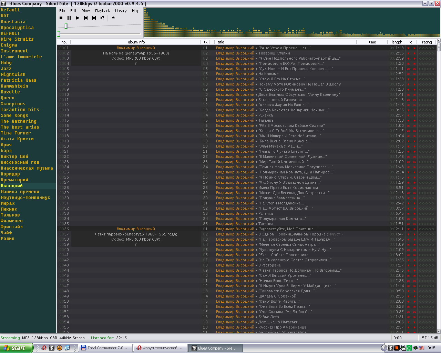Select the Queen playlist
Image resolution: width=441 pixels, height=353 pixels.
(8, 98)
